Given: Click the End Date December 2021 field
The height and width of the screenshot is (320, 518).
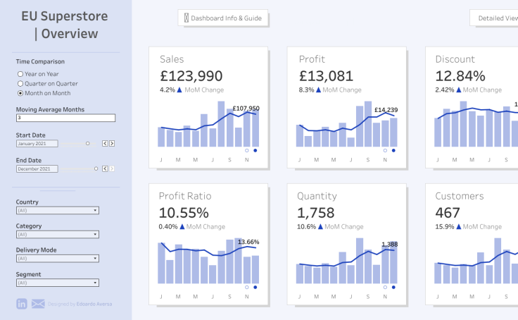Looking at the screenshot, I should (x=37, y=168).
